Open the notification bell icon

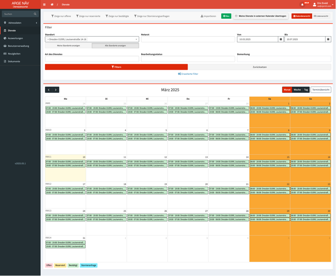[x=302, y=4]
